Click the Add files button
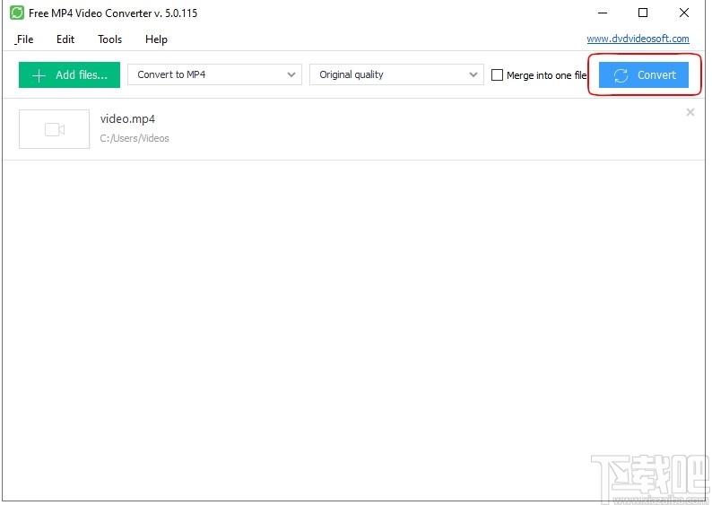Image resolution: width=712 pixels, height=505 pixels. tap(69, 75)
